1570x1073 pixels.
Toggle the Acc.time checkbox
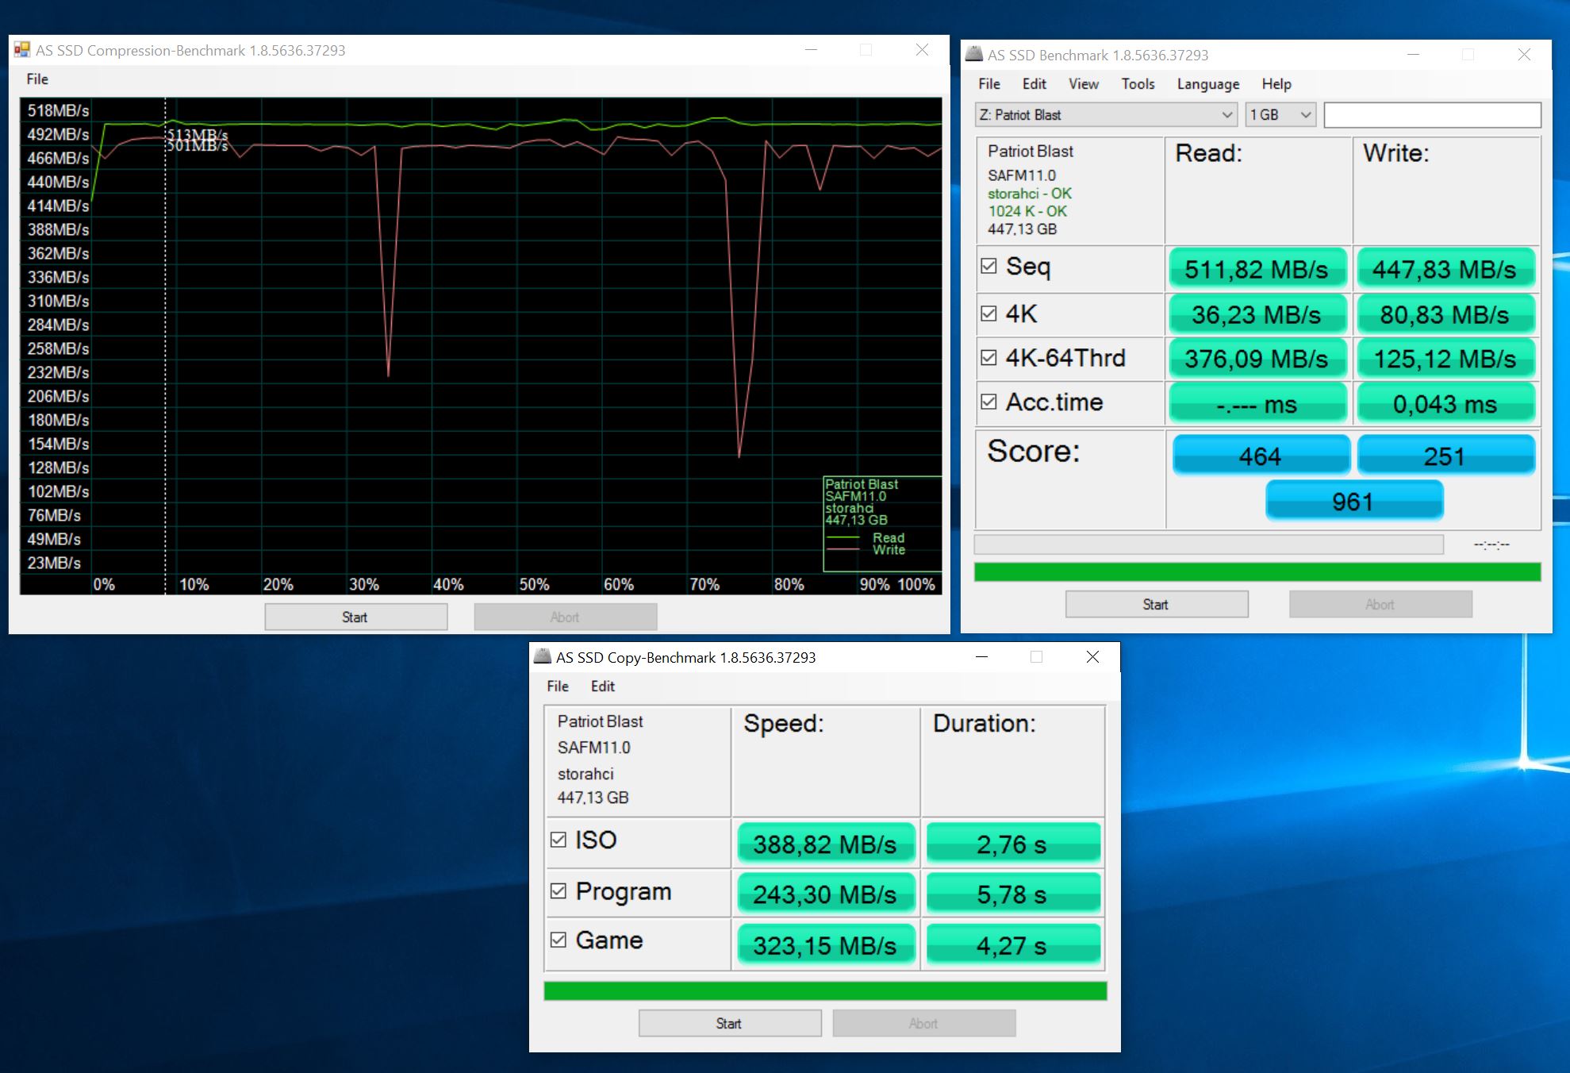coord(988,402)
